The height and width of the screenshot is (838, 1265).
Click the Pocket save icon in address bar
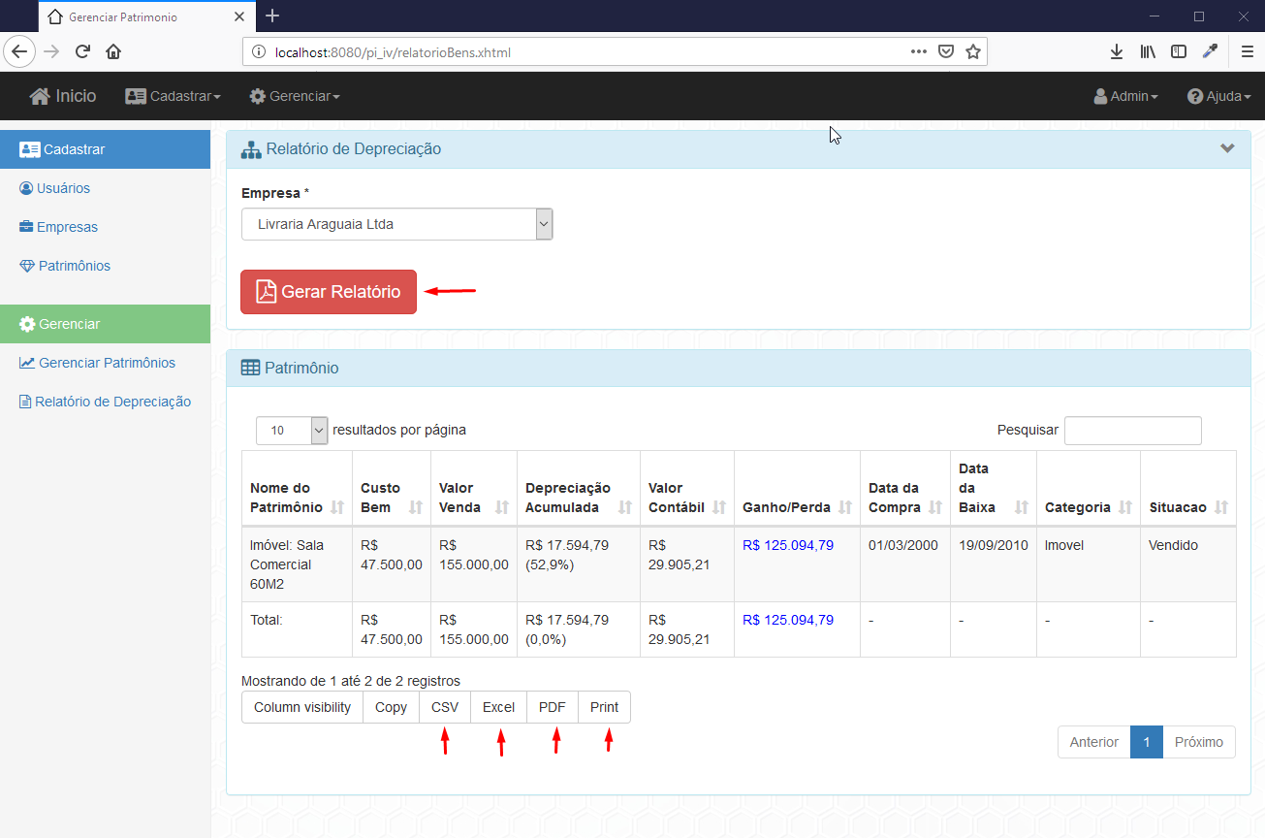(946, 52)
